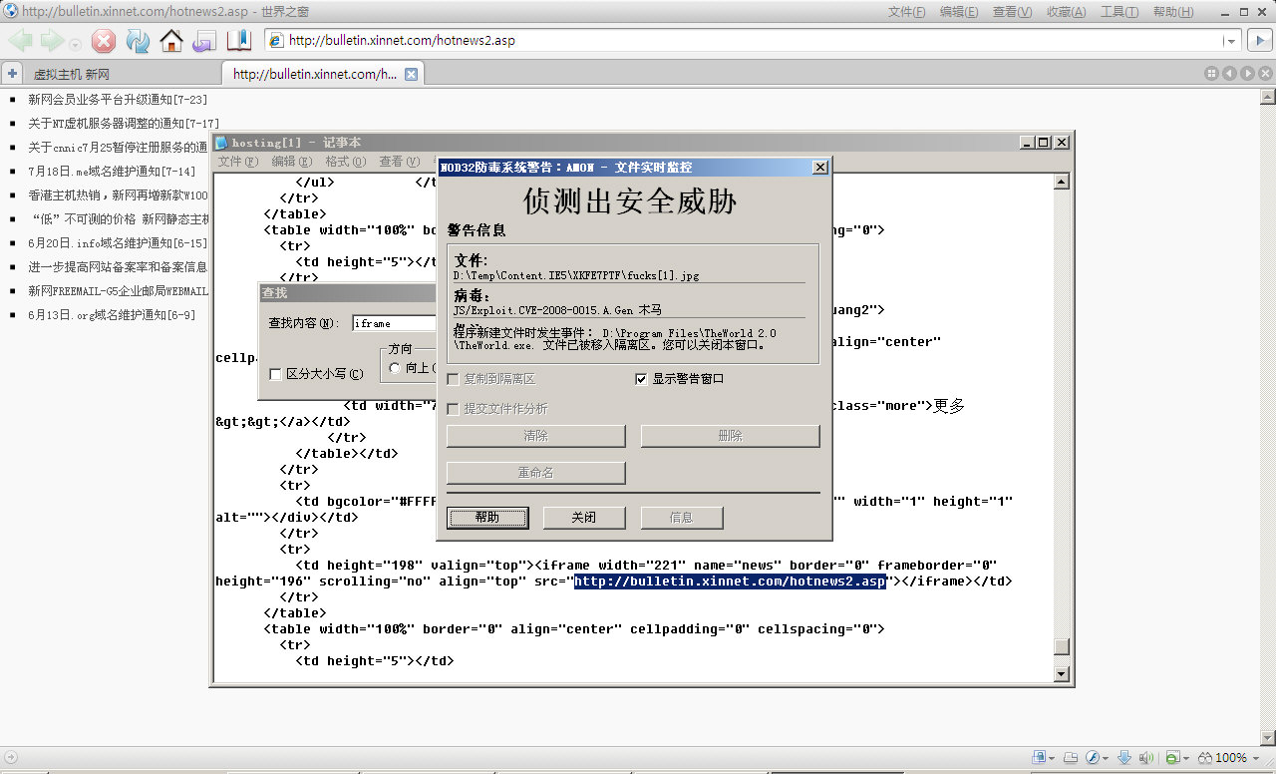The height and width of the screenshot is (774, 1276).
Task: Click the purple undo-closed-tab arrow icon
Action: pyautogui.click(x=204, y=41)
